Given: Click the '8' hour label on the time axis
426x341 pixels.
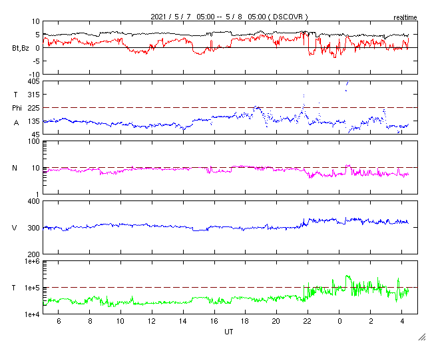Looking at the screenshot, I should click(x=90, y=321).
